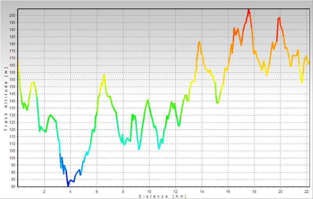Click the 12 tick label on distance axis
313x199 pixels.
point(175,192)
